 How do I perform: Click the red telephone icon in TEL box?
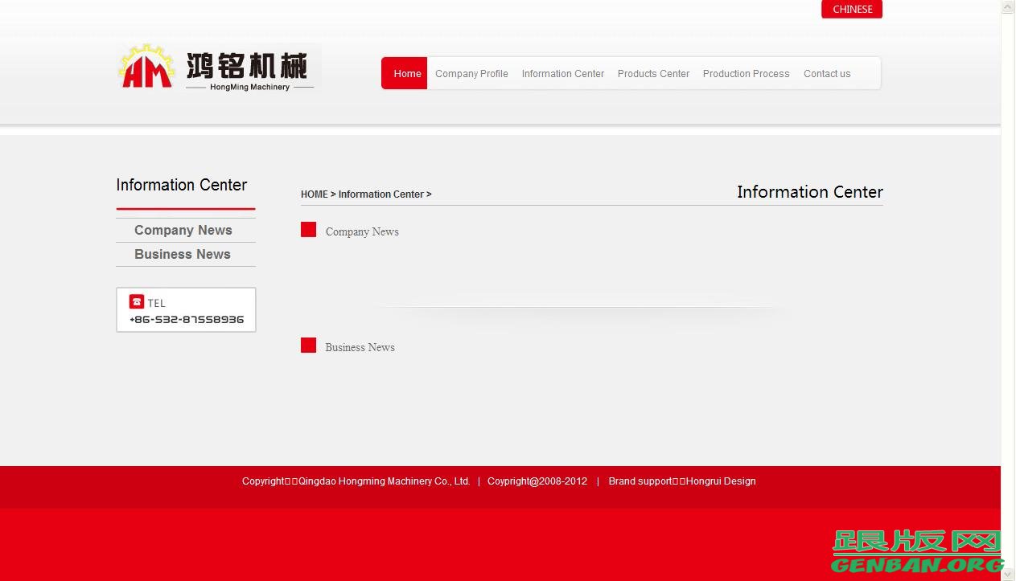pyautogui.click(x=138, y=302)
